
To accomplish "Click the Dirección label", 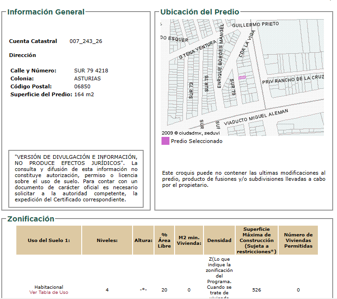I will (22, 55).
